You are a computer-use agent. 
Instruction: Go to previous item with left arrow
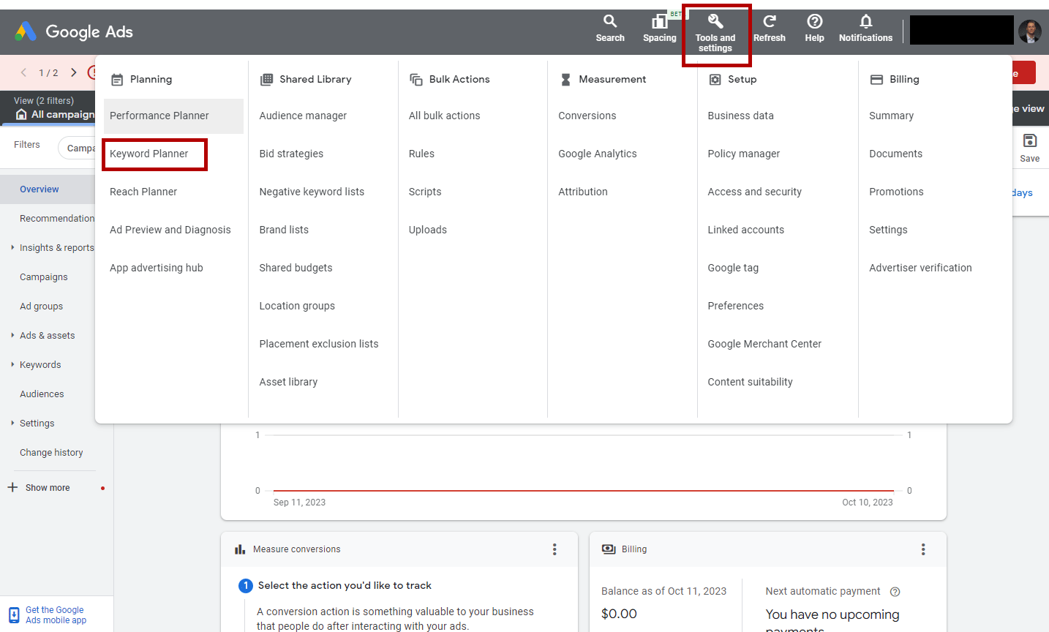(24, 72)
